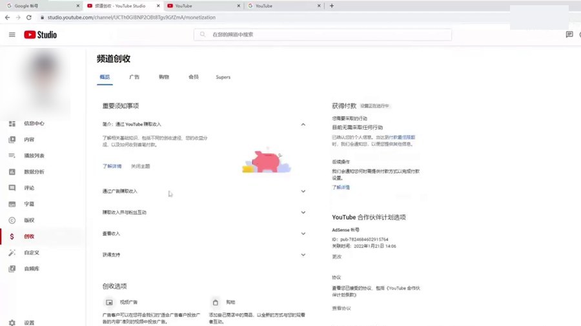Click the channel search input field
Image resolution: width=581 pixels, height=326 pixels.
(x=322, y=34)
